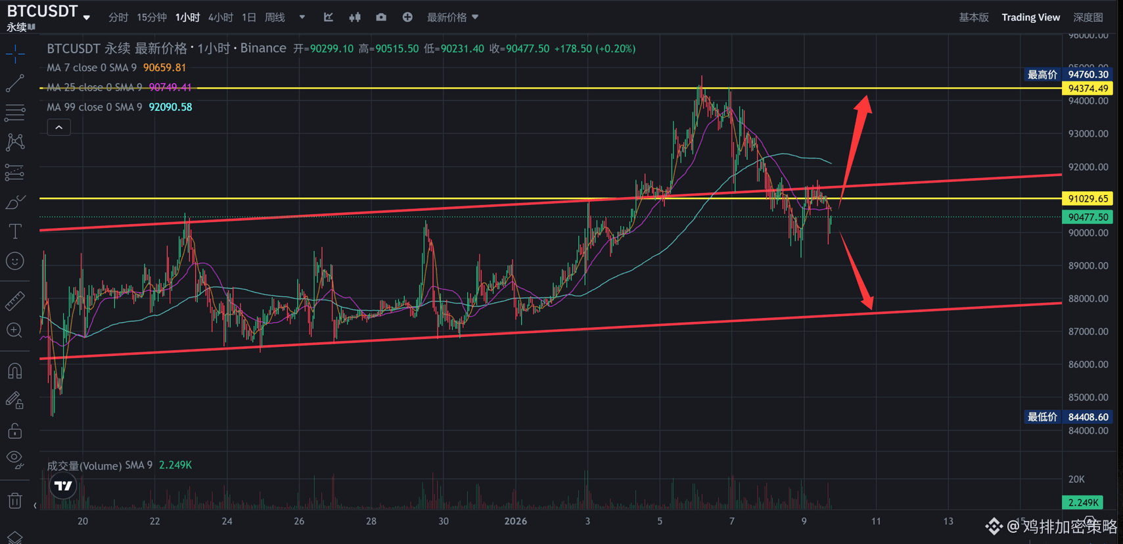This screenshot has height=544, width=1123.
Task: Click the 86000.00 price axis tick
Action: coord(1088,365)
